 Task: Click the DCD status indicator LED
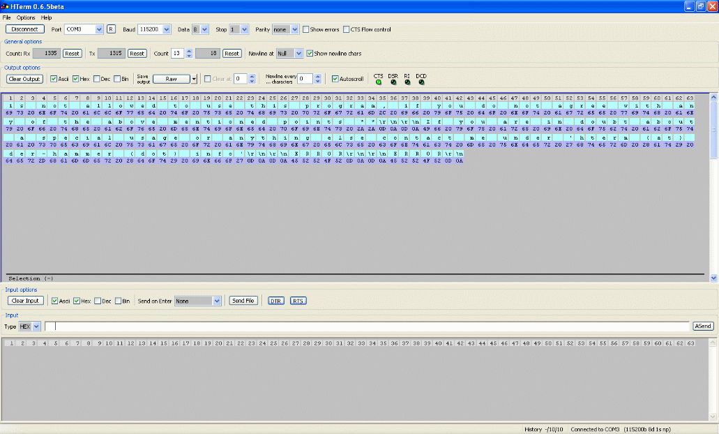point(421,82)
